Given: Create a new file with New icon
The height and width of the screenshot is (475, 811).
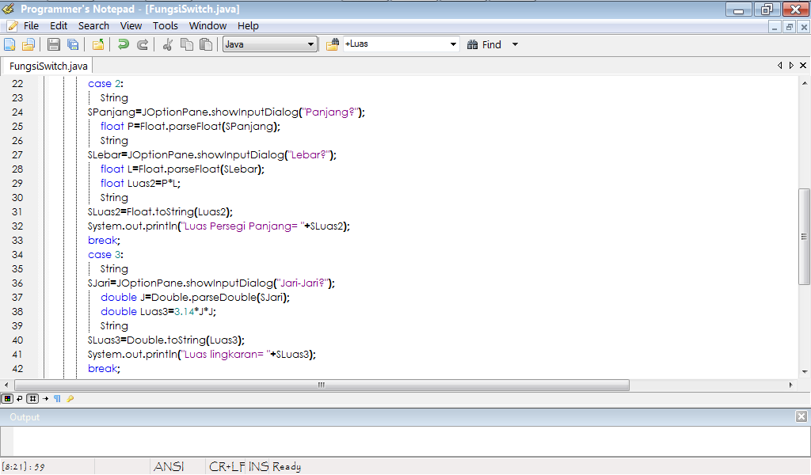Looking at the screenshot, I should (x=10, y=44).
